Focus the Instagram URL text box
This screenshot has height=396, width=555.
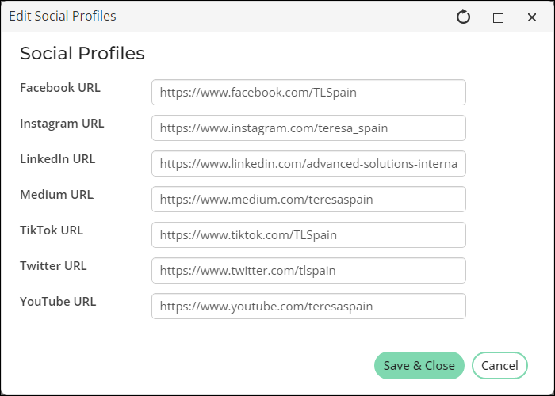[x=308, y=128]
